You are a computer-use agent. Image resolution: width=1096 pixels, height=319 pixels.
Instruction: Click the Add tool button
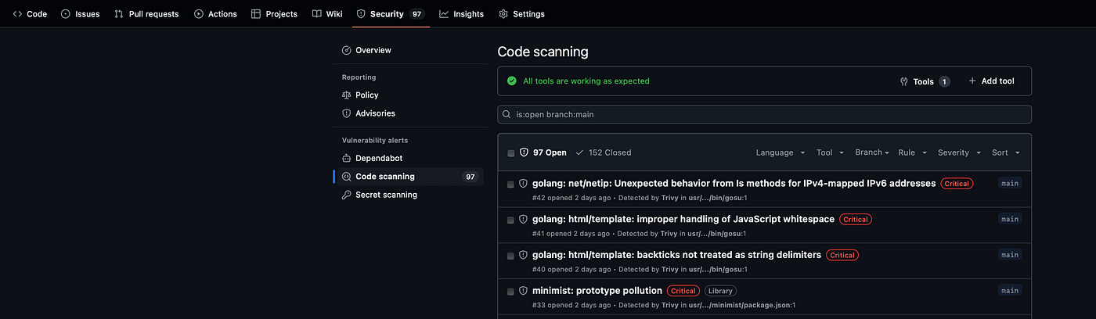pyautogui.click(x=991, y=81)
